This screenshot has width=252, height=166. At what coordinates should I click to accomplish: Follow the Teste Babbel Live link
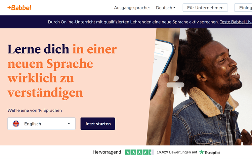(x=236, y=22)
